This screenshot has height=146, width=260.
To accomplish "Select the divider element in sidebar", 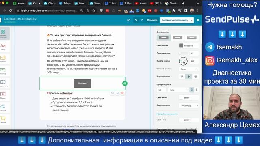I will (3, 83).
